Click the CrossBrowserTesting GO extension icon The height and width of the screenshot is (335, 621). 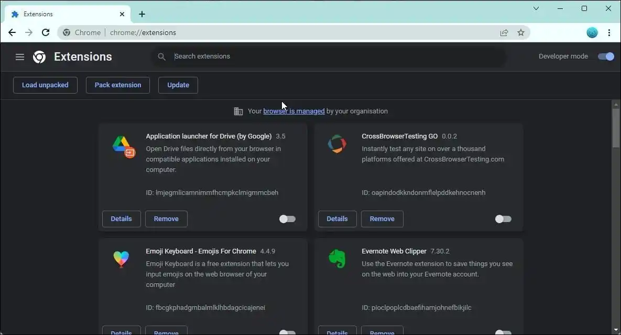pos(337,144)
